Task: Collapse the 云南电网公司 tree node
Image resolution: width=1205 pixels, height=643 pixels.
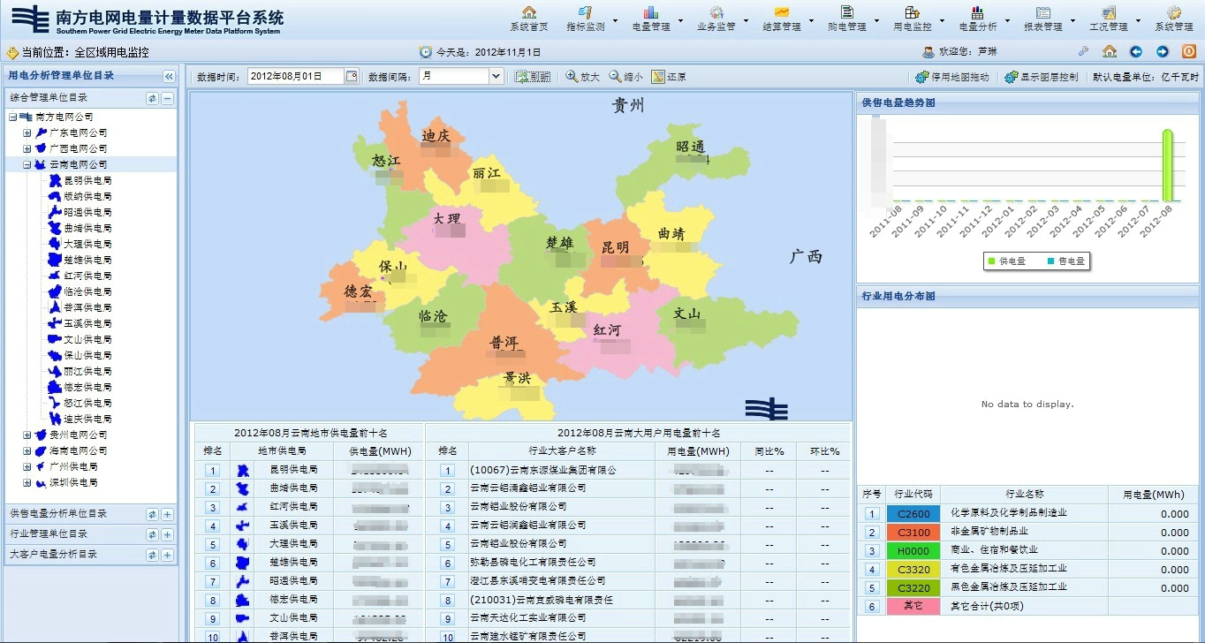Action: 27,164
